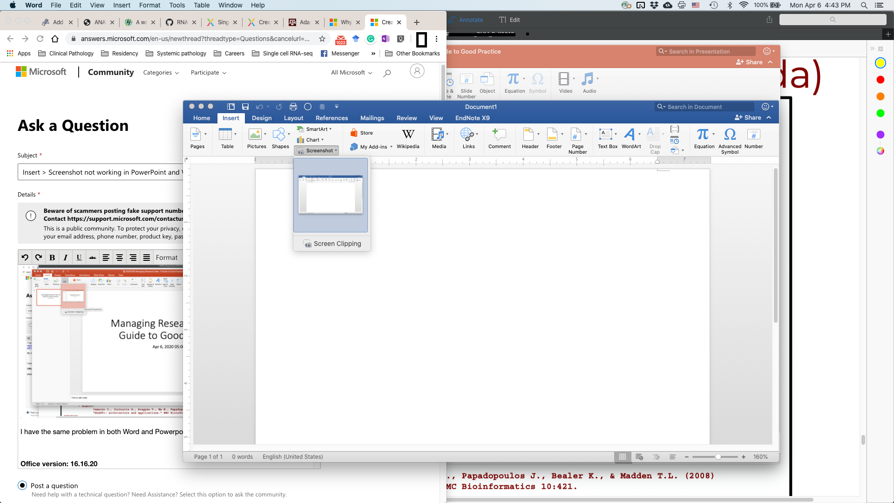
Task: Click Save icon in Word title bar
Action: click(245, 107)
